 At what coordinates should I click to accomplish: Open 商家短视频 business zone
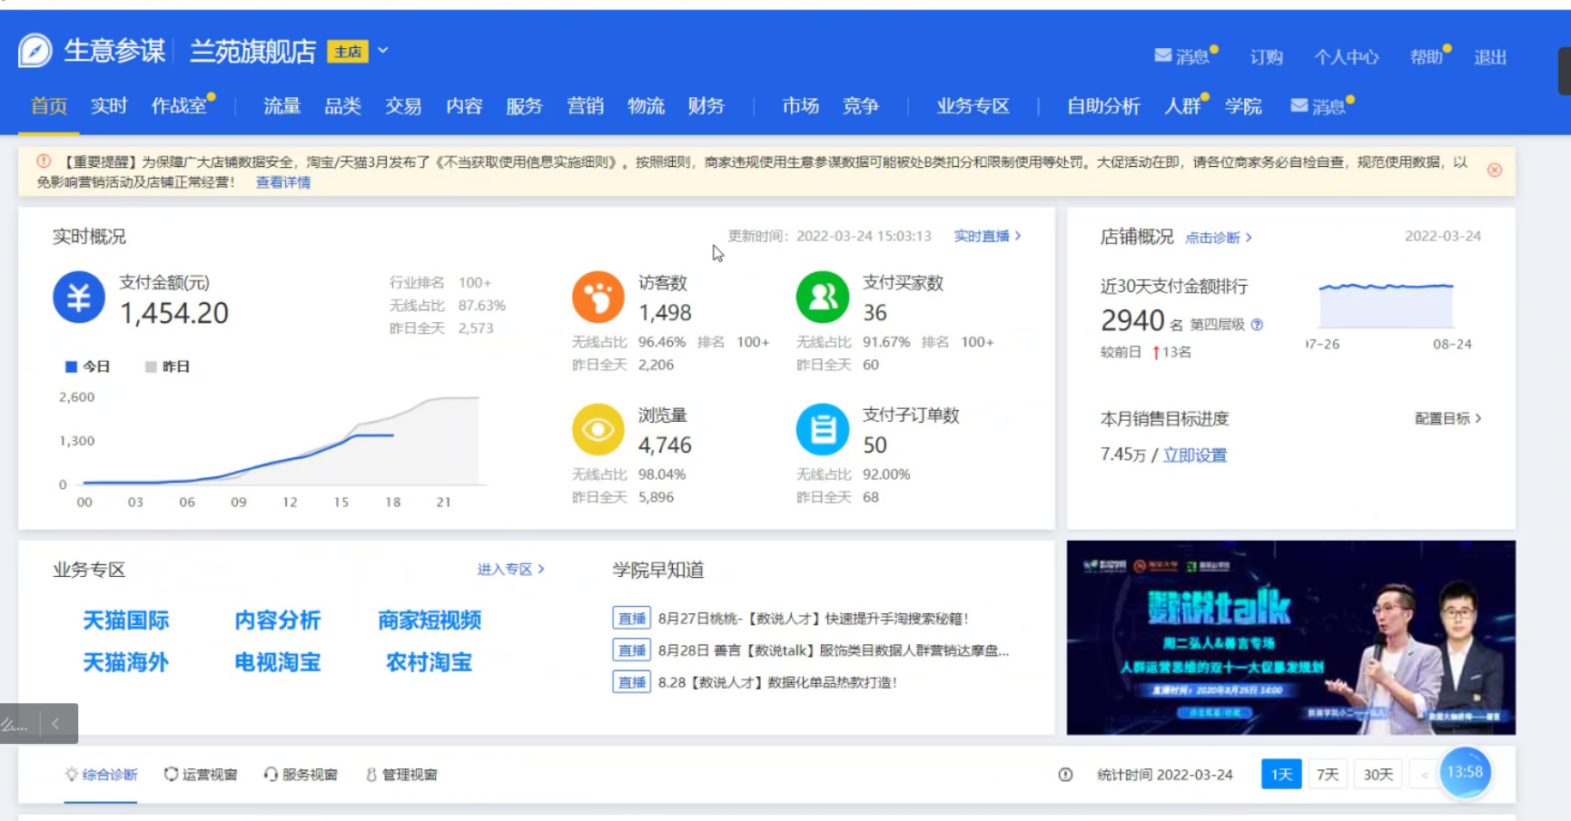(x=430, y=621)
